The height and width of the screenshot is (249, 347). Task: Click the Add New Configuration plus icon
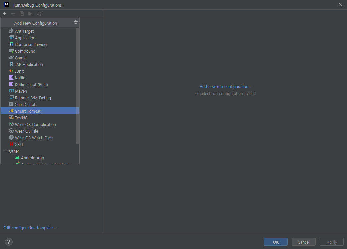(4, 14)
